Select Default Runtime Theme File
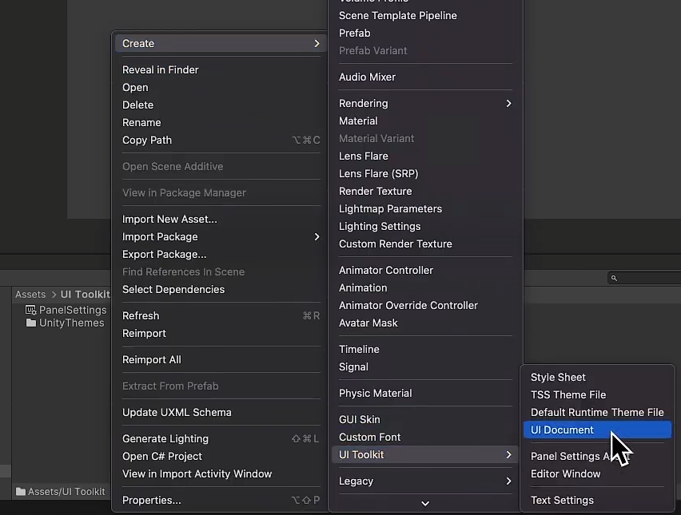 (x=597, y=412)
